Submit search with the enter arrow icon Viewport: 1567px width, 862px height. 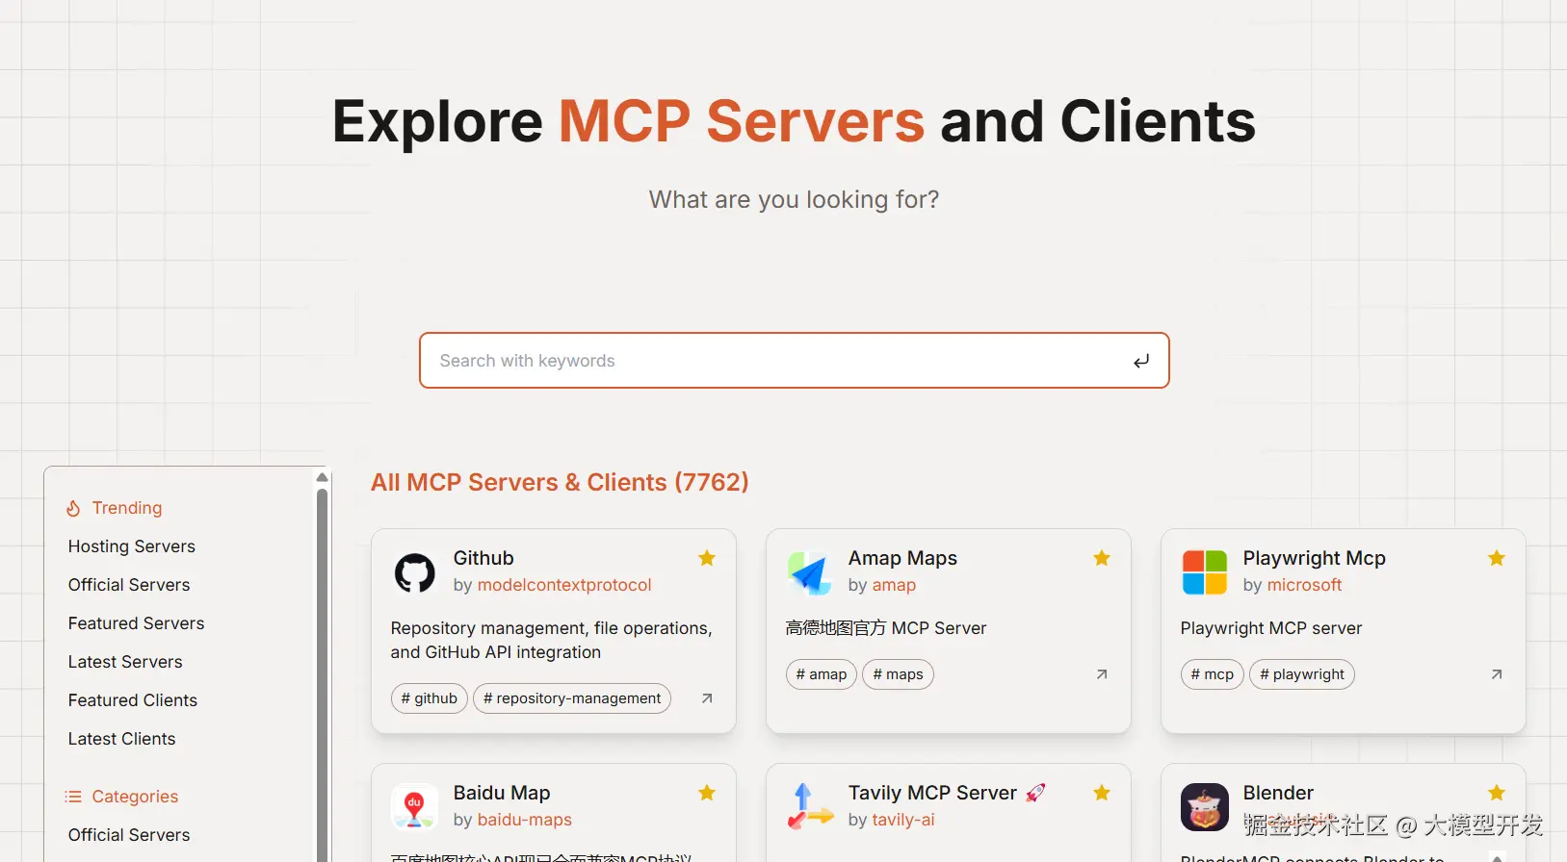1141,361
